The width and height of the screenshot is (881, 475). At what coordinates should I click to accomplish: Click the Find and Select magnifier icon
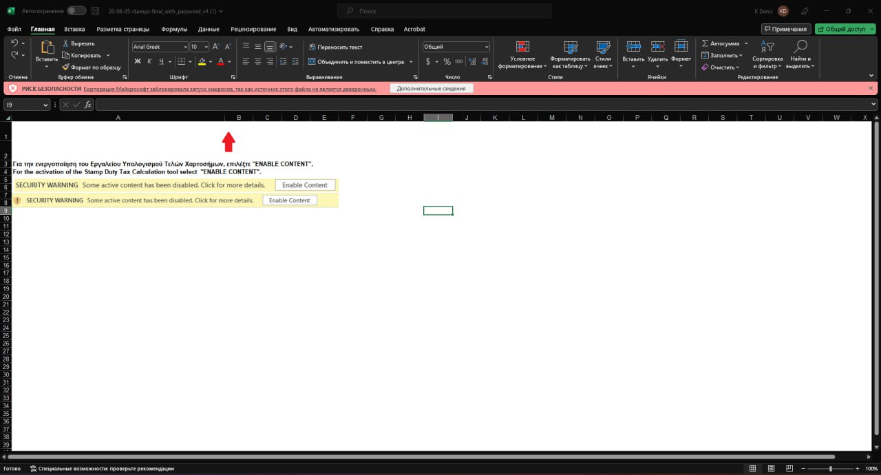[x=800, y=47]
